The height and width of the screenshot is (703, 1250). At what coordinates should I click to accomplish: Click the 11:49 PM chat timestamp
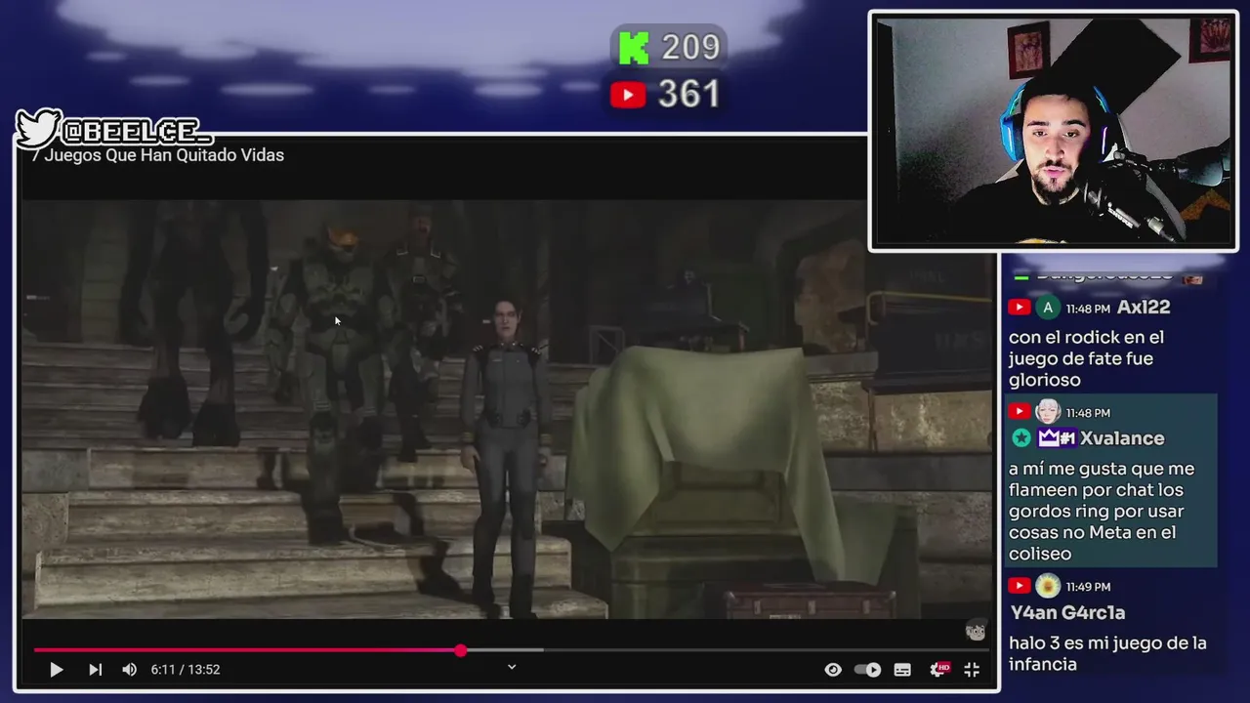click(x=1088, y=587)
